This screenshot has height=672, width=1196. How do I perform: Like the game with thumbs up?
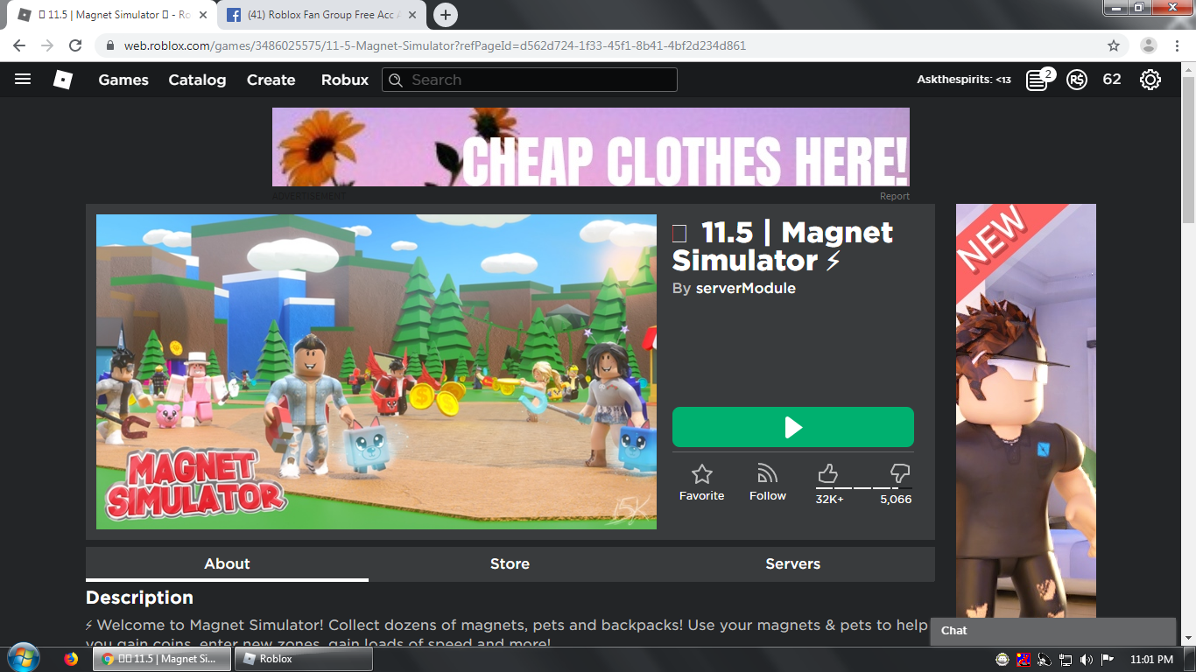click(827, 474)
